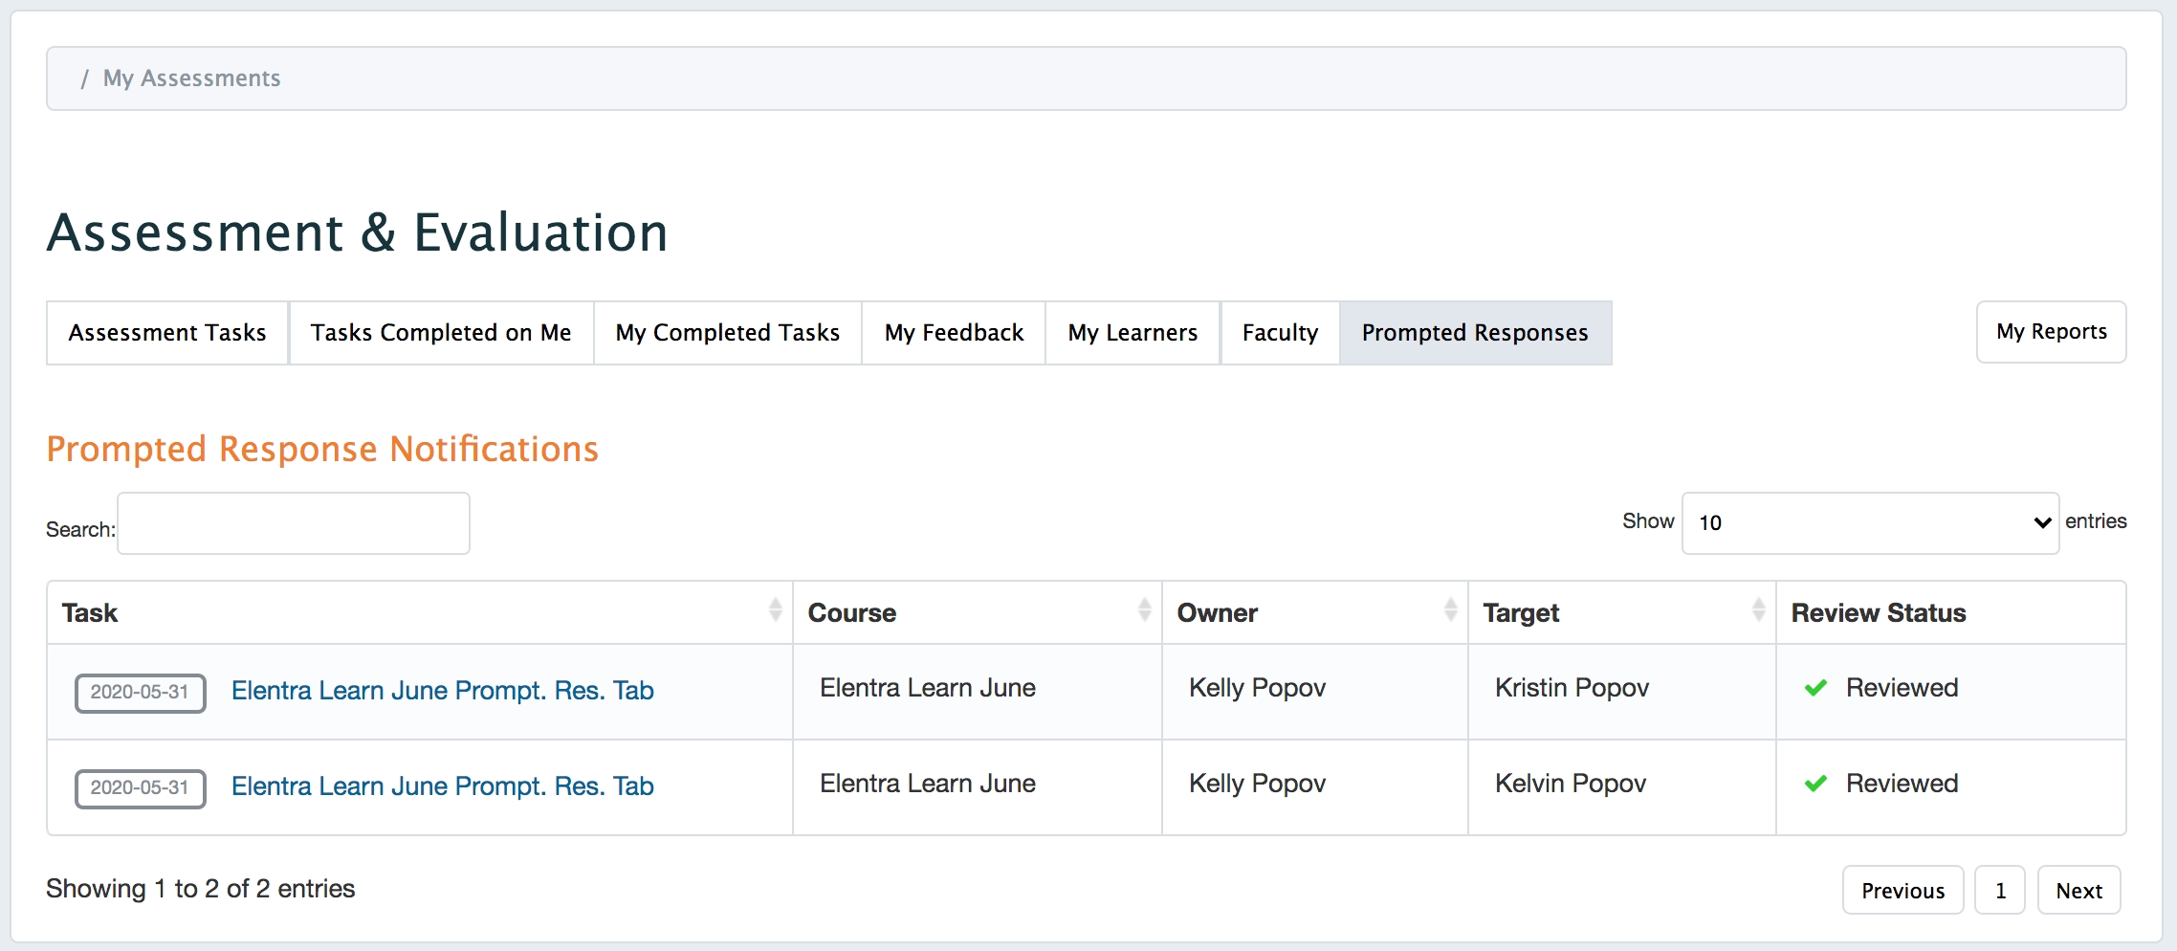This screenshot has width=2177, height=951.
Task: Switch to Assessment Tasks tab
Action: coord(167,333)
